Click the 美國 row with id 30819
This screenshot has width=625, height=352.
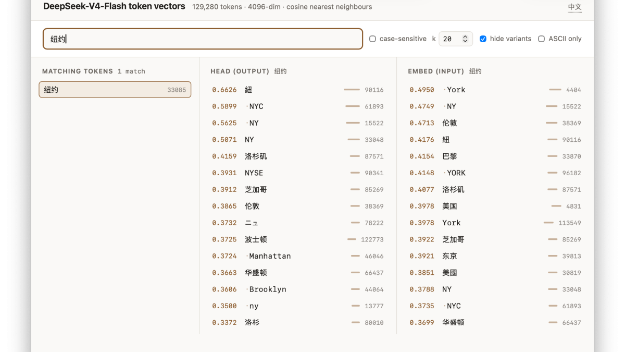495,273
